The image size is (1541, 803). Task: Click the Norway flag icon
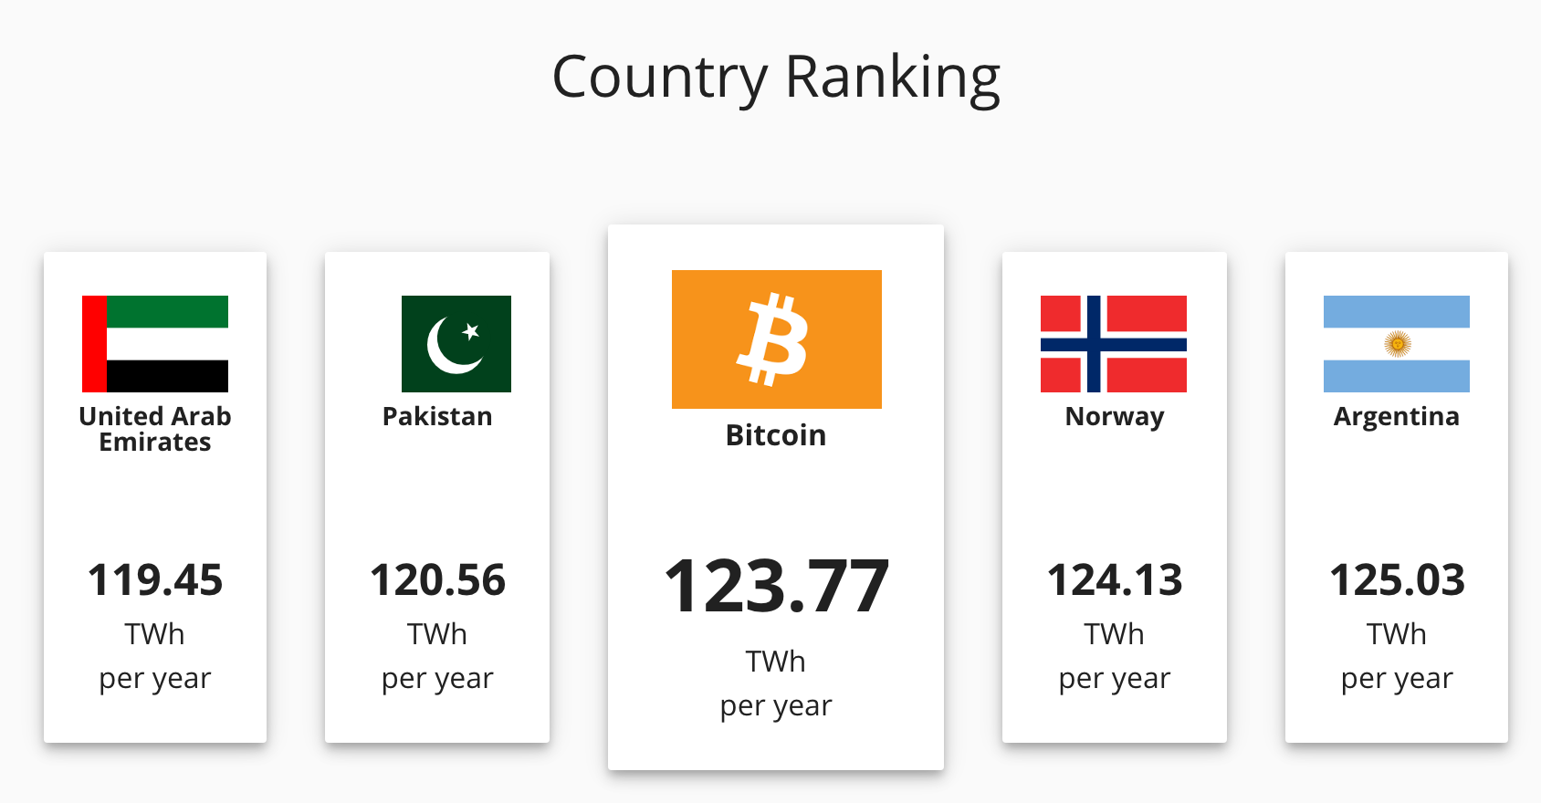pyautogui.click(x=1114, y=344)
